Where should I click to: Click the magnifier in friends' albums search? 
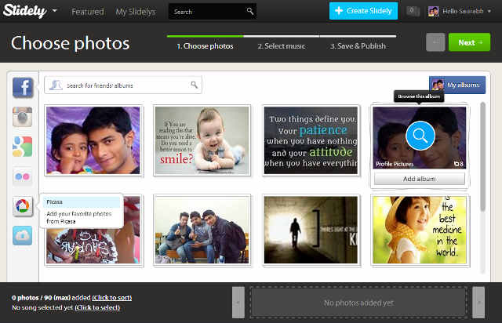pos(194,85)
